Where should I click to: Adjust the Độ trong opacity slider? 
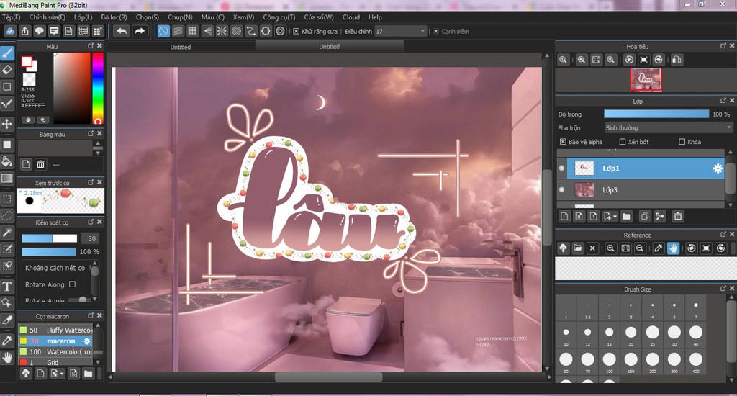[x=656, y=114]
